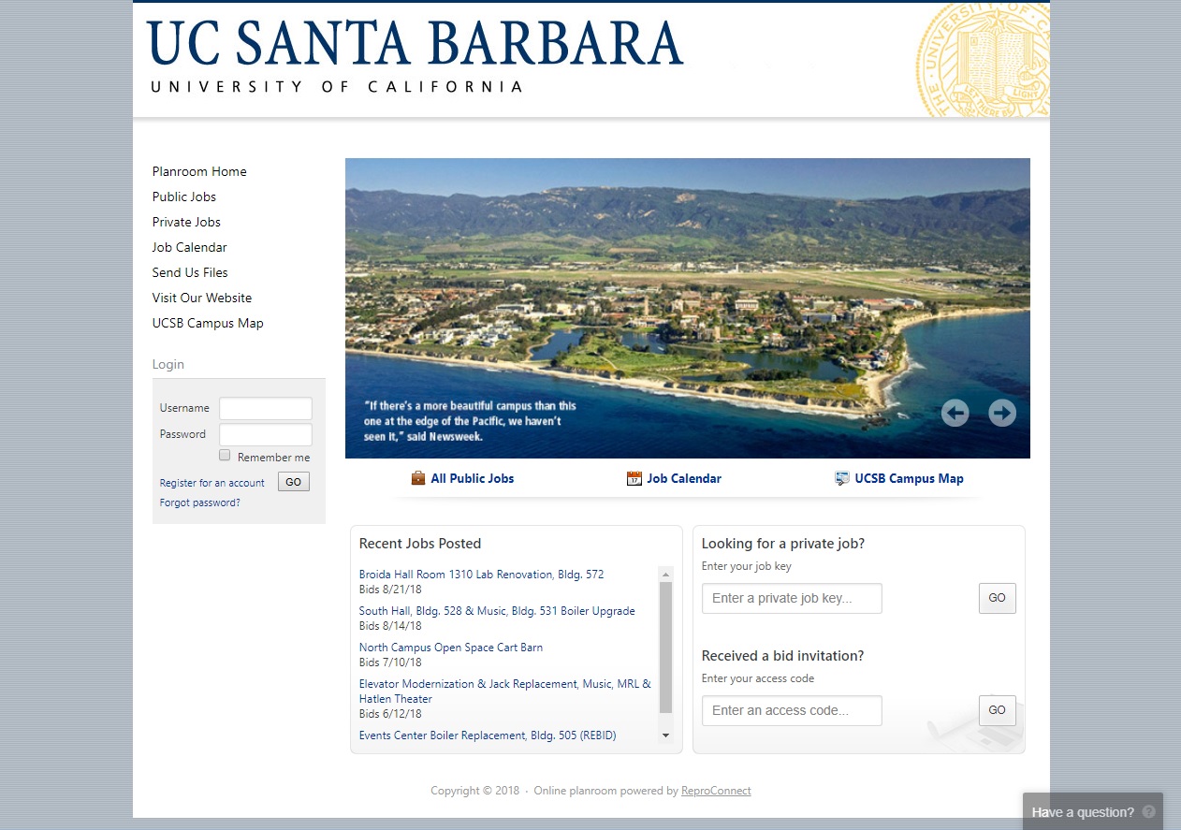1181x830 pixels.
Task: Open All Public Jobs link below banner
Action: (473, 478)
